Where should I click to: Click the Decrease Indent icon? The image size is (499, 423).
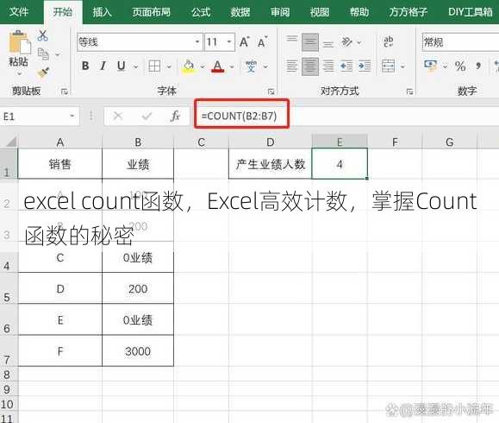tap(346, 66)
